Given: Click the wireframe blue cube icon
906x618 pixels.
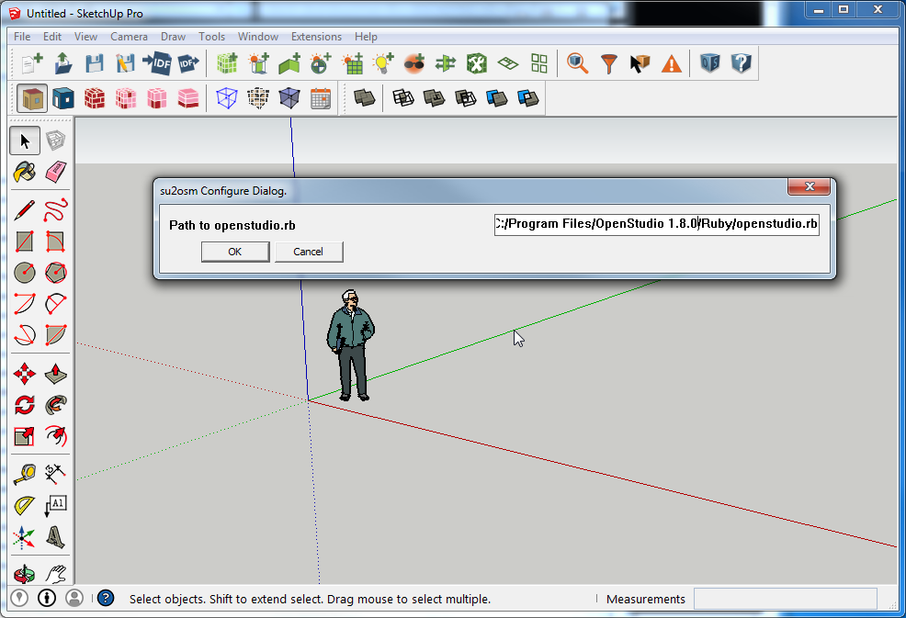Looking at the screenshot, I should [x=226, y=98].
